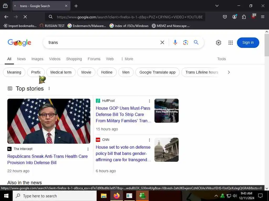Open CNN 'House set to vote' article
Viewport: 269px width, 201px height.
pyautogui.click(x=123, y=153)
